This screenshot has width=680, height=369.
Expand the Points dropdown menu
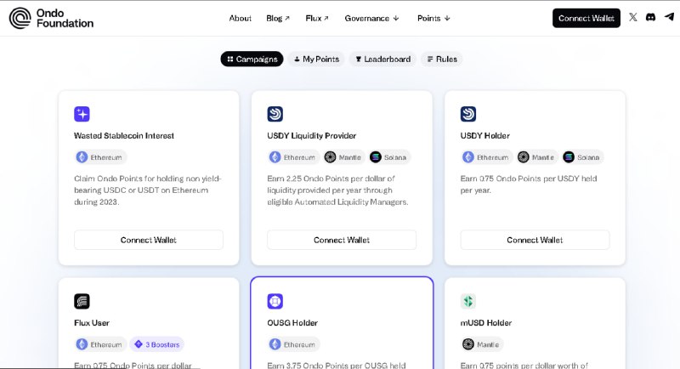point(433,18)
